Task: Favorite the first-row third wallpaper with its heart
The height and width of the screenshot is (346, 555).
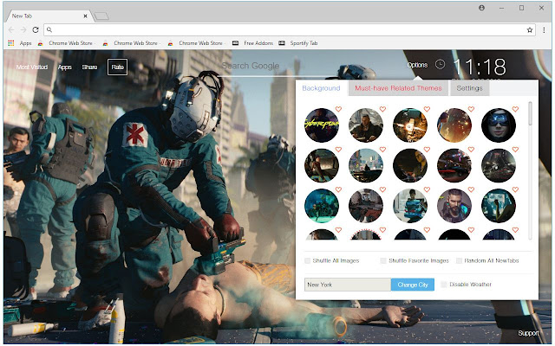Action: (427, 109)
